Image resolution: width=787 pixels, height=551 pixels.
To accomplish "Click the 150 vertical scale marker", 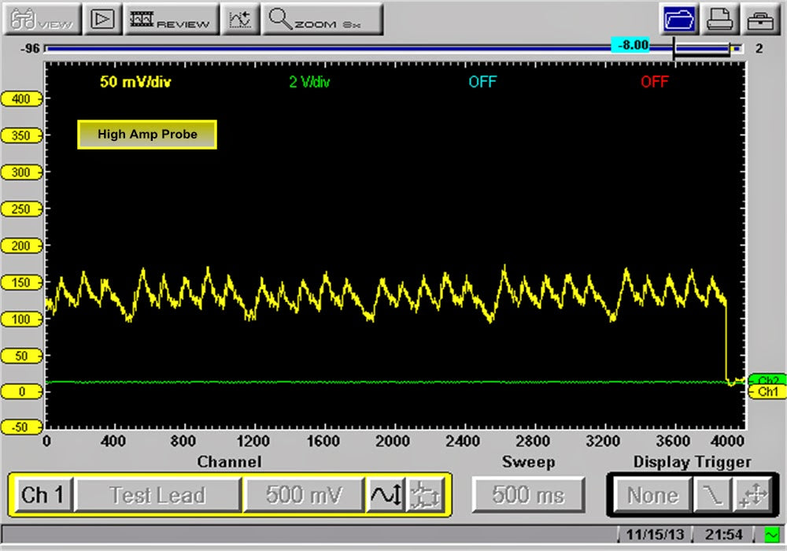I will click(21, 282).
